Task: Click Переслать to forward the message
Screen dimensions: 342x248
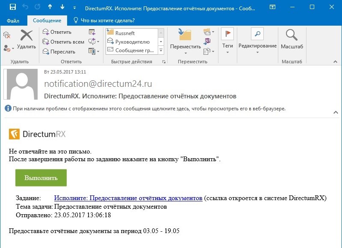Action: [59, 51]
